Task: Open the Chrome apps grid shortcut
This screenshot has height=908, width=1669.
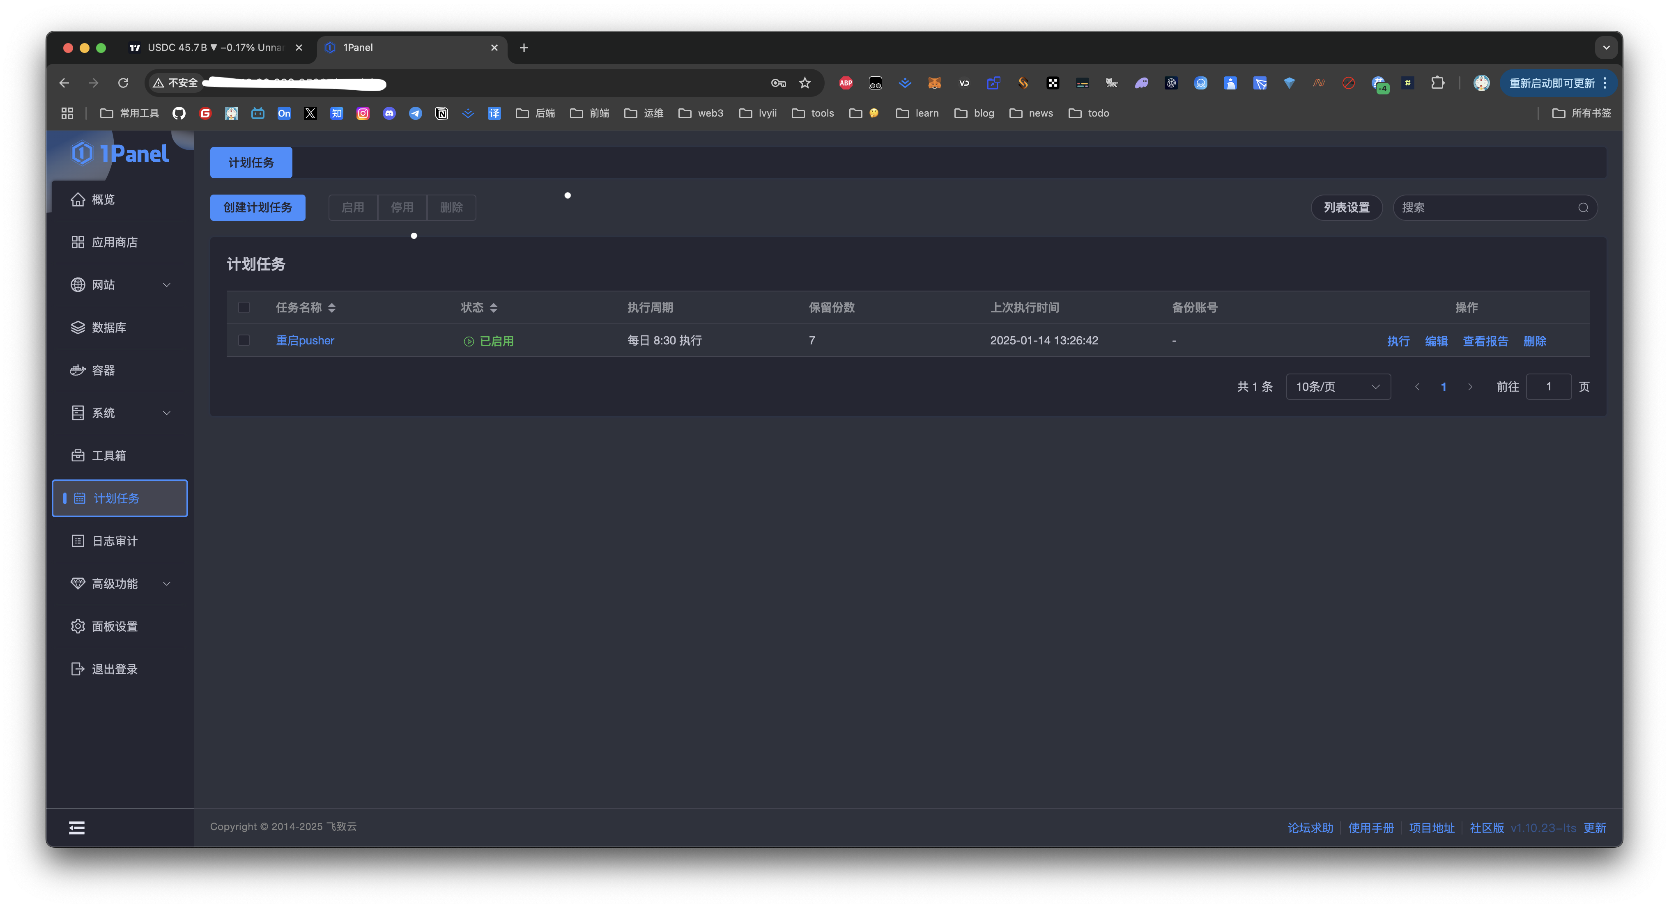Action: coord(67,113)
